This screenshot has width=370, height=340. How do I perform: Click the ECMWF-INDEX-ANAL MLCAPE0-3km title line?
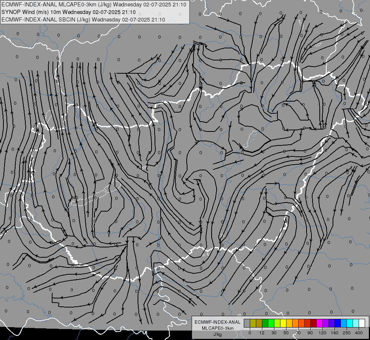[94, 5]
